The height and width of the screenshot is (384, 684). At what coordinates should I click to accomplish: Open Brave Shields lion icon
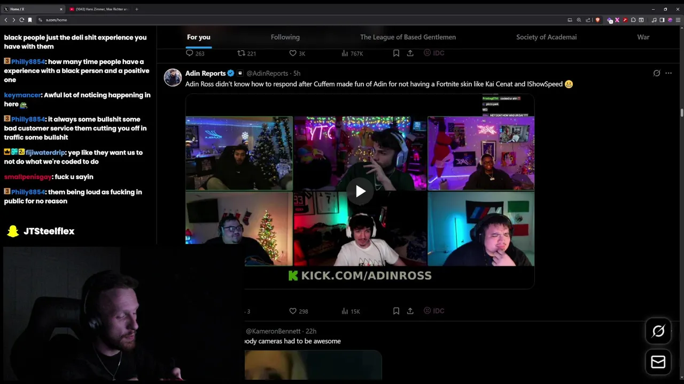[x=597, y=20]
